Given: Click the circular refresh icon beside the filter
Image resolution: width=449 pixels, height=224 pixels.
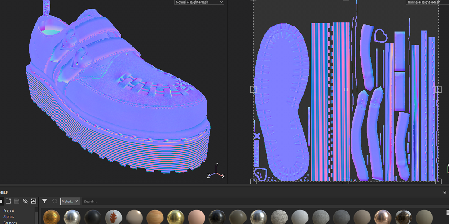Looking at the screenshot, I should (55, 202).
